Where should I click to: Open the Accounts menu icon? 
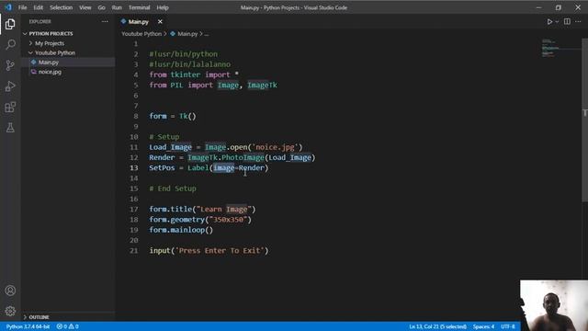[10, 291]
